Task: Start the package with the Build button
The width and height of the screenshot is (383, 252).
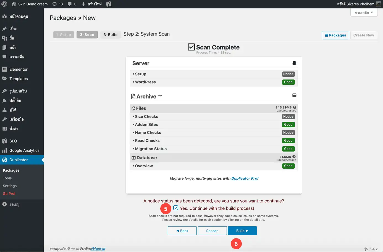Action: pos(242,231)
